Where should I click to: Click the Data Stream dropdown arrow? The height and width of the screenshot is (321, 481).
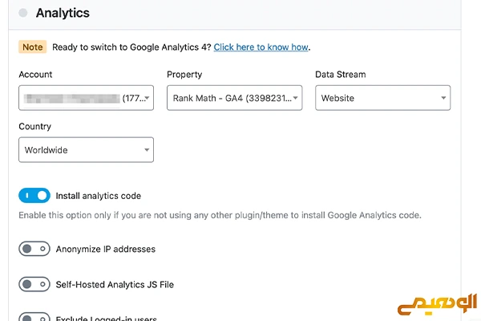(443, 98)
